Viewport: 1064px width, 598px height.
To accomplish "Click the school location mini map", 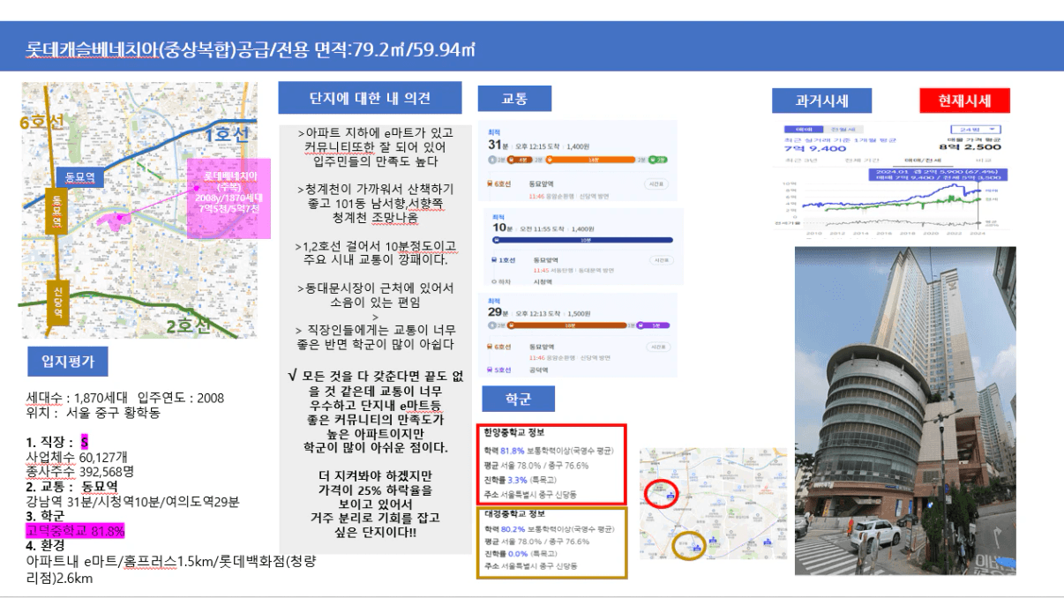I will click(x=712, y=504).
